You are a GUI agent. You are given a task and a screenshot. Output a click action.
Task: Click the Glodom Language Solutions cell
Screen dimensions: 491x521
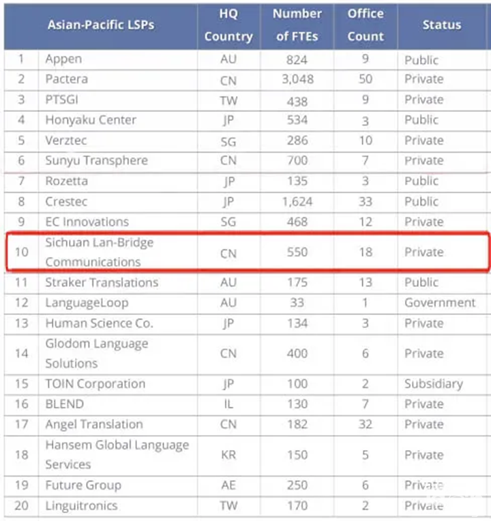(x=96, y=353)
